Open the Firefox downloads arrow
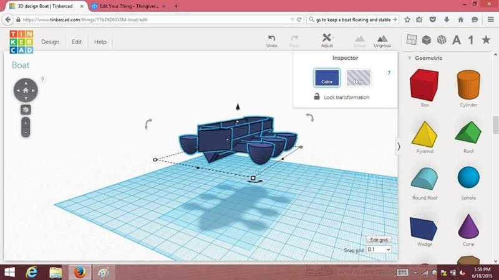This screenshot has height=280, width=499. click(447, 20)
